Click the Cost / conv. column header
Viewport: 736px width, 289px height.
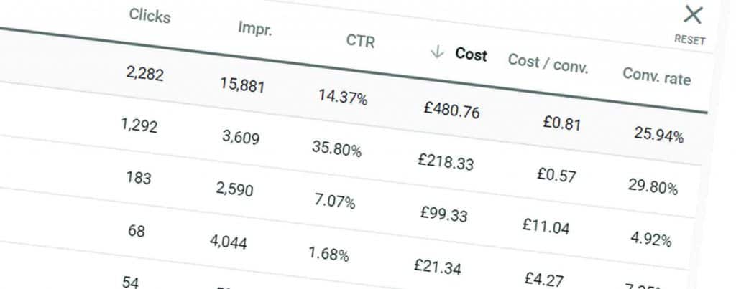(x=548, y=64)
